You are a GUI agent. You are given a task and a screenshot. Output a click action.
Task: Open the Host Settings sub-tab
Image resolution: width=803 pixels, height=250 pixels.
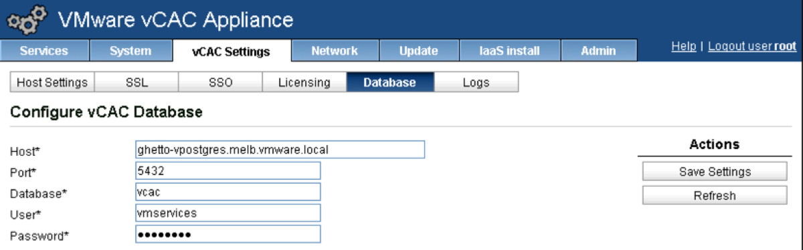coord(52,83)
